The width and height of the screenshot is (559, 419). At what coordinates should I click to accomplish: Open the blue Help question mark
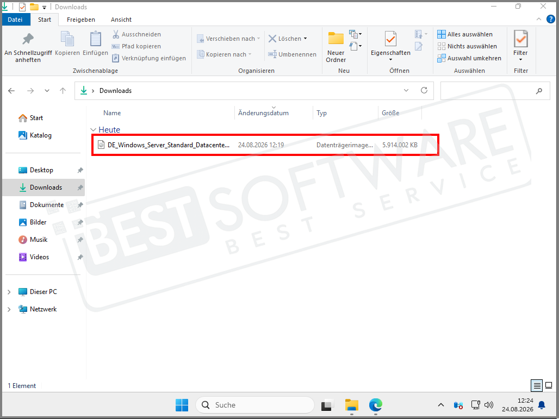[x=550, y=19]
